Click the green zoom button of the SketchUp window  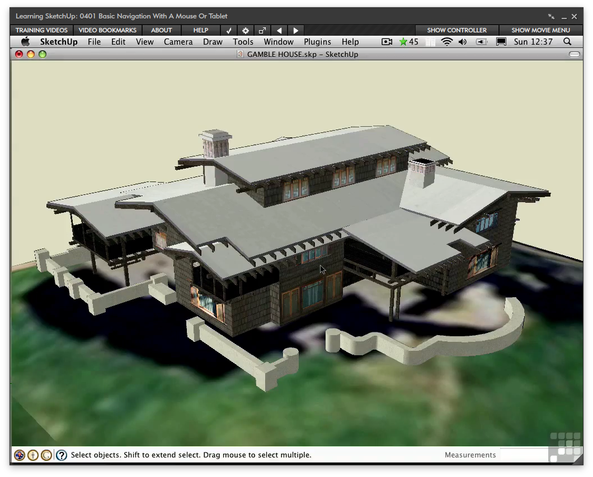click(x=43, y=54)
